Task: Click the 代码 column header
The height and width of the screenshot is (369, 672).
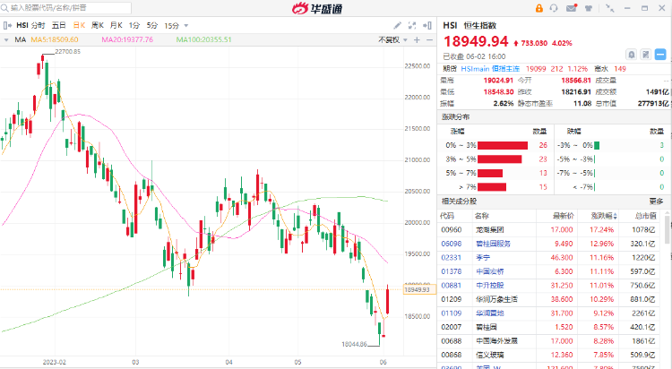Action: click(446, 216)
